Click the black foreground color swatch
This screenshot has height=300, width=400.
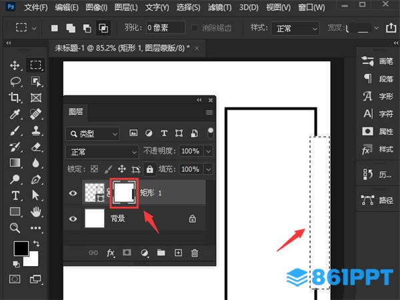click(21, 248)
